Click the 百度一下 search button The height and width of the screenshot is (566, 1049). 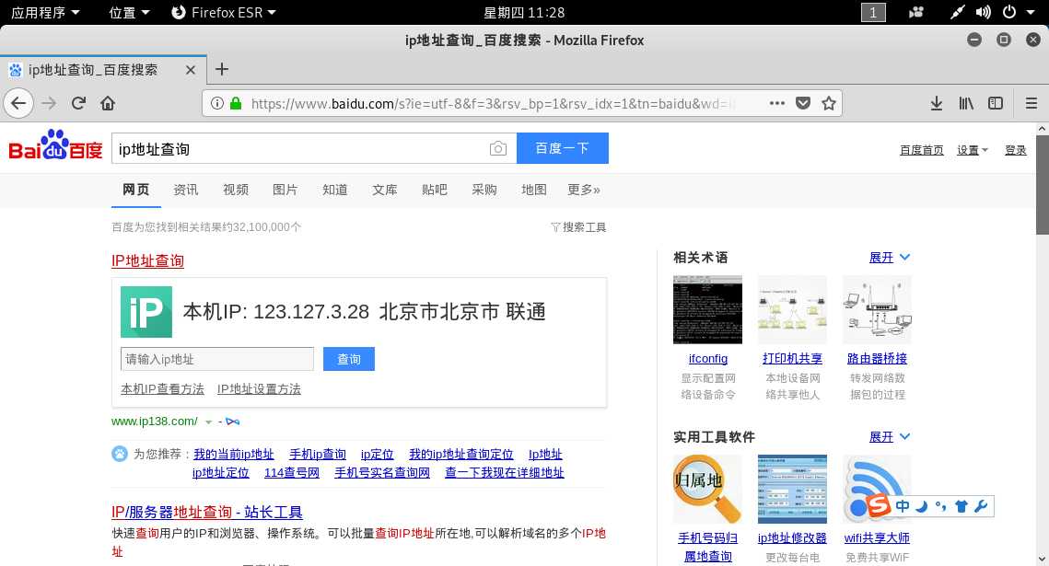[x=563, y=148]
